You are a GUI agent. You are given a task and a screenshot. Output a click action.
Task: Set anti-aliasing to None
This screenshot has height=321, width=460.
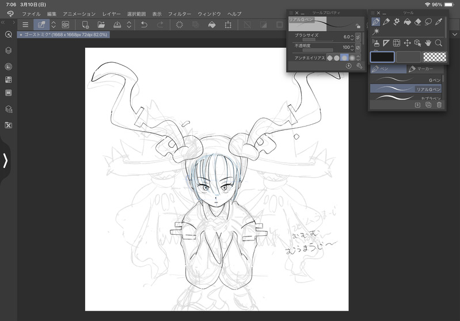point(330,58)
